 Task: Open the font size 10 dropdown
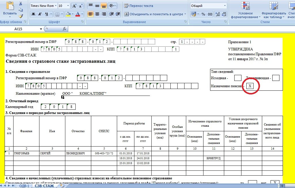68,6
